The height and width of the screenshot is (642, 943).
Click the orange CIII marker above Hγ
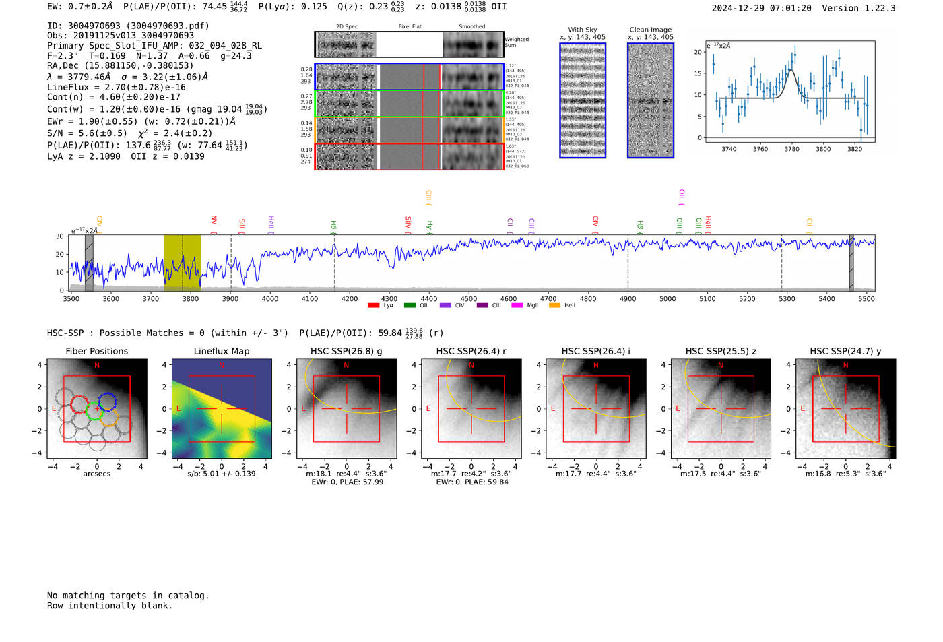[x=428, y=197]
